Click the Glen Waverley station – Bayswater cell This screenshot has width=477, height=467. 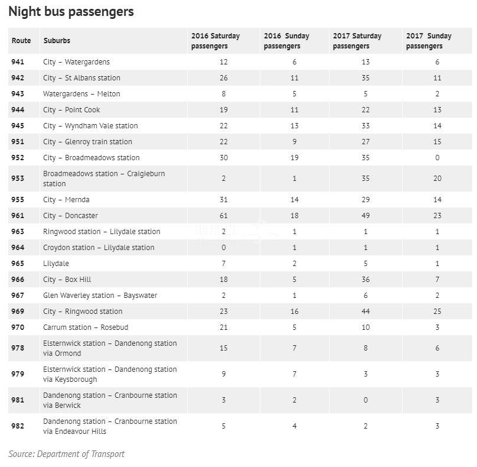pyautogui.click(x=100, y=296)
